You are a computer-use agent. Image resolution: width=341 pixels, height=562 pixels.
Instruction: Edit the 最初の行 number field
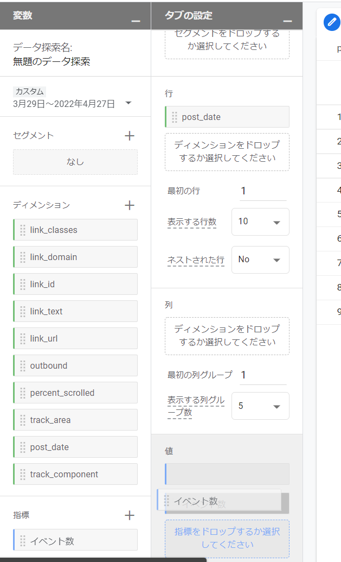263,191
